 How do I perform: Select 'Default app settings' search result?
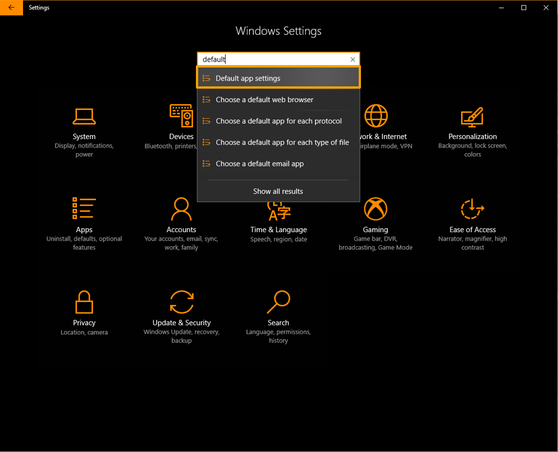click(x=278, y=77)
